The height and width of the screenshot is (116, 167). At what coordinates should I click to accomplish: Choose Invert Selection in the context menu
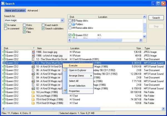point(78,86)
